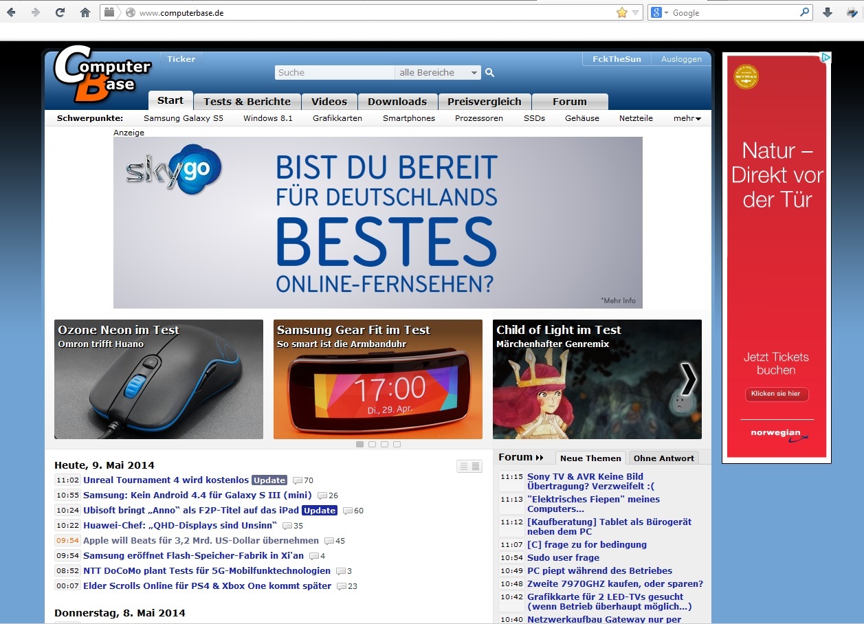Open Apple will Beats übernehmen article
The image size is (864, 624).
[201, 541]
